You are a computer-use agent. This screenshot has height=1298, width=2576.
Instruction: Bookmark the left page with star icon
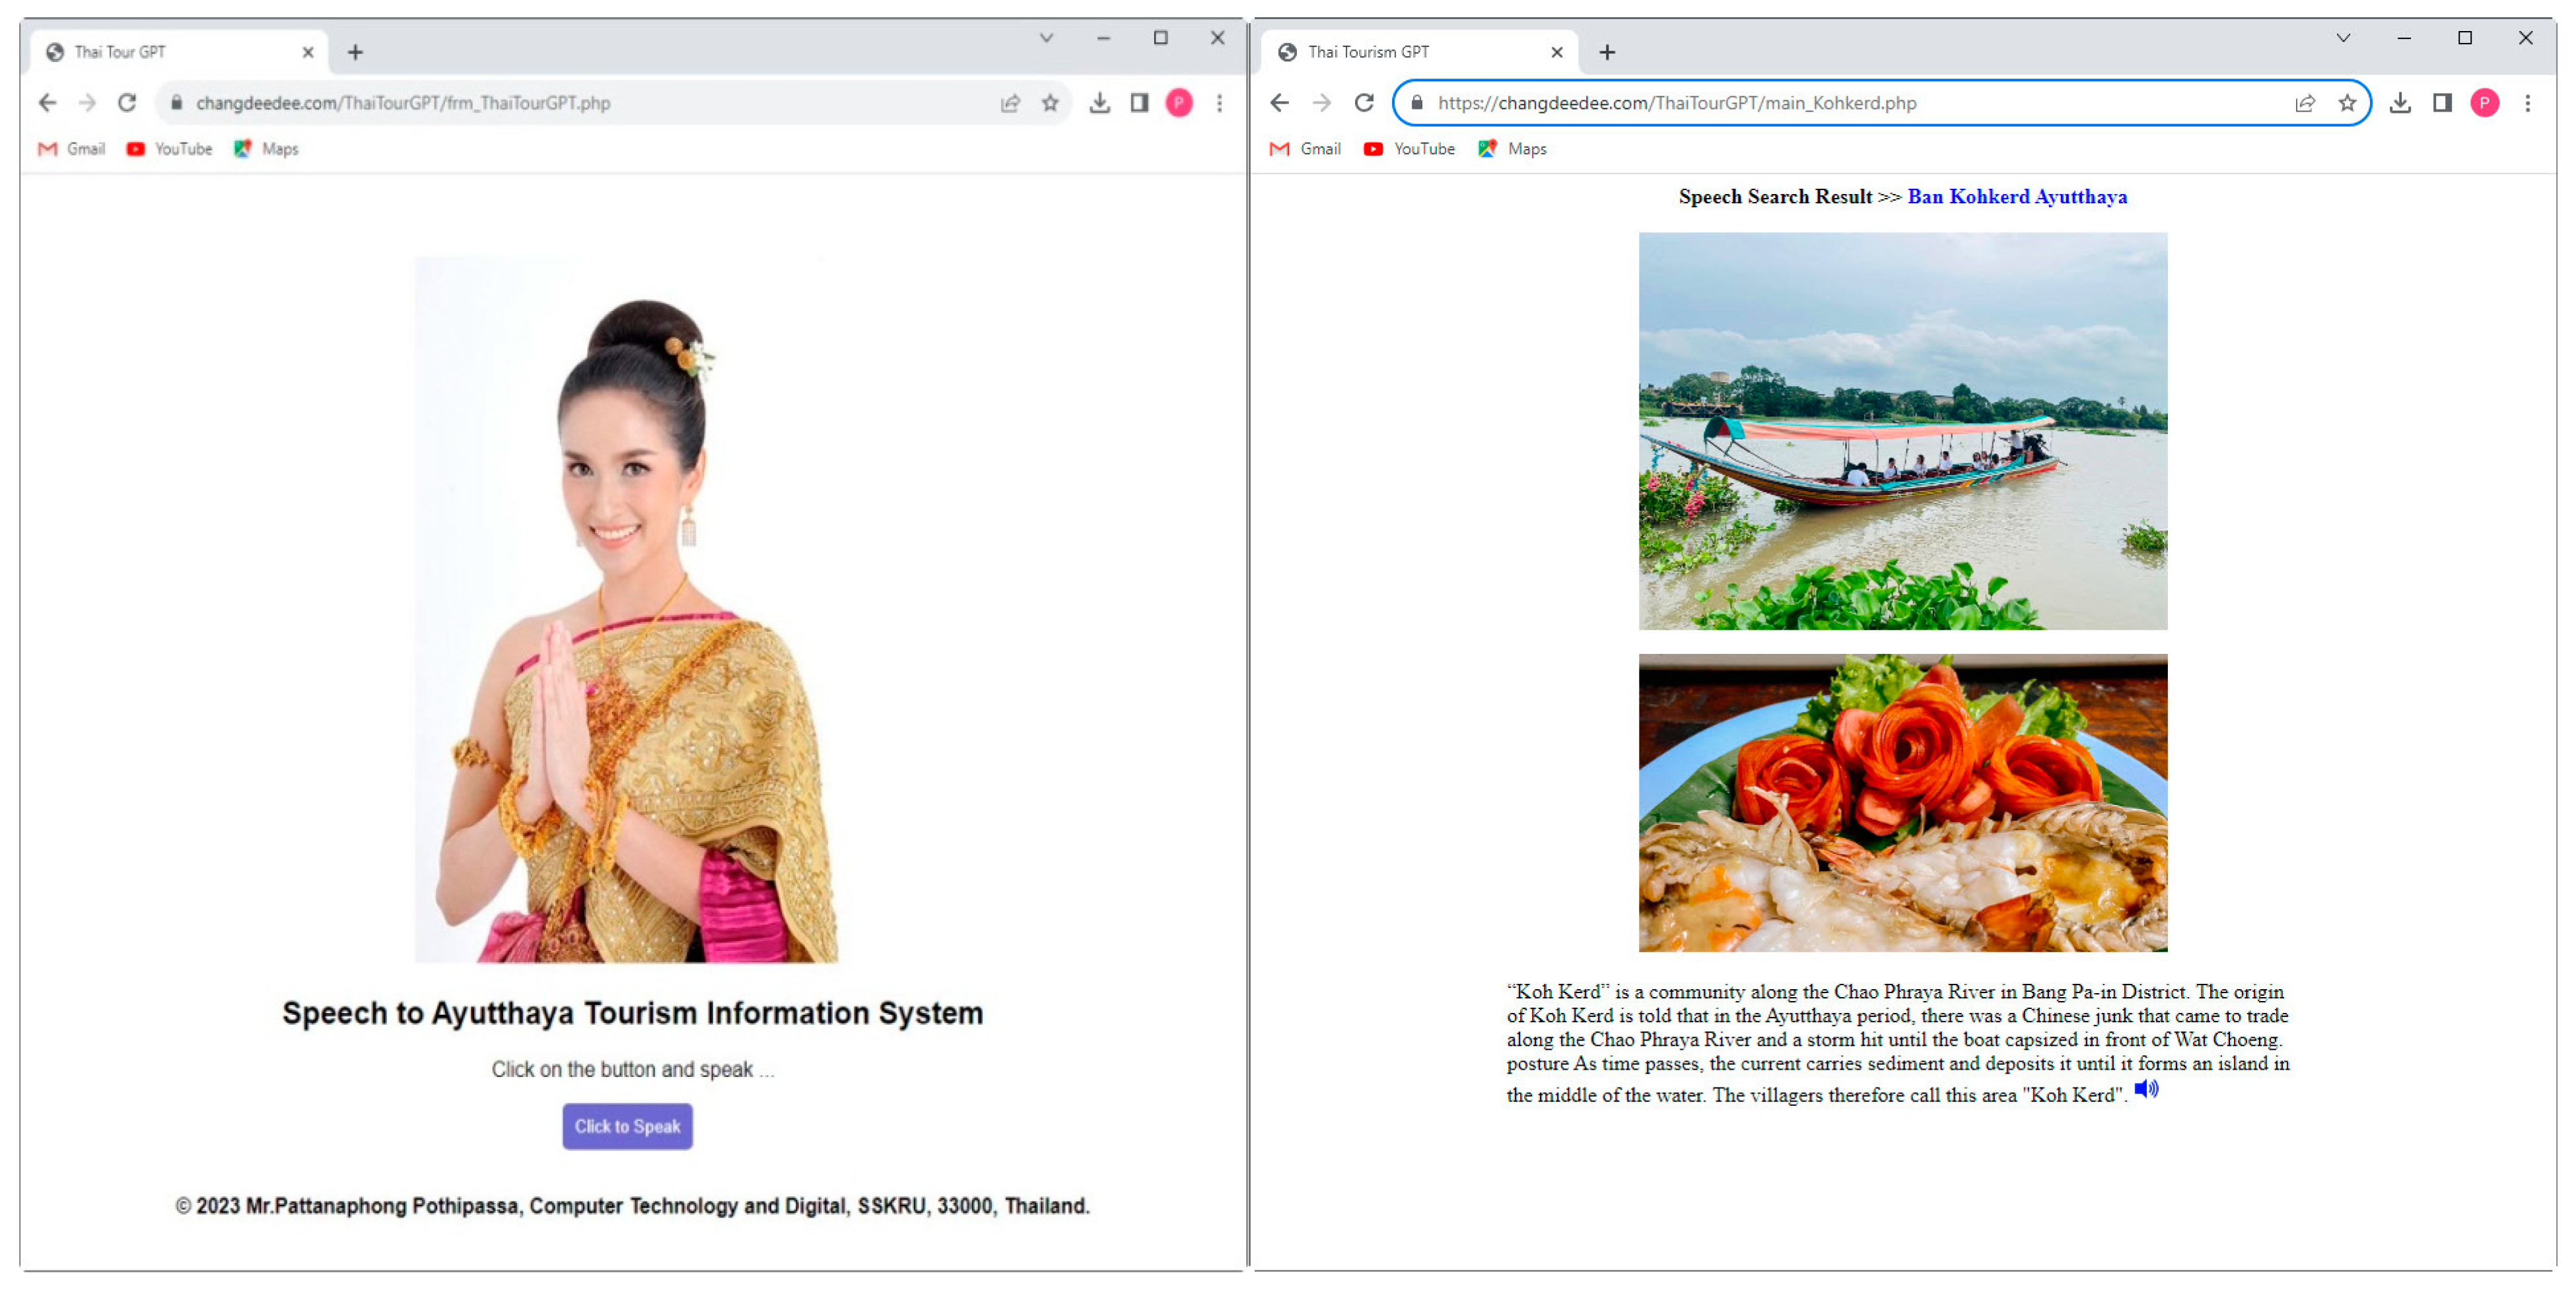[1050, 103]
